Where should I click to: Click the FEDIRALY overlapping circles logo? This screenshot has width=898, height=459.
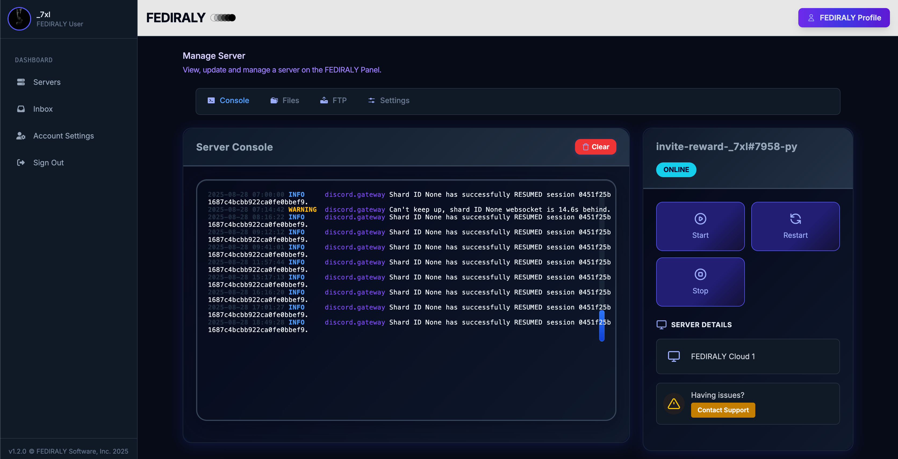pyautogui.click(x=223, y=18)
